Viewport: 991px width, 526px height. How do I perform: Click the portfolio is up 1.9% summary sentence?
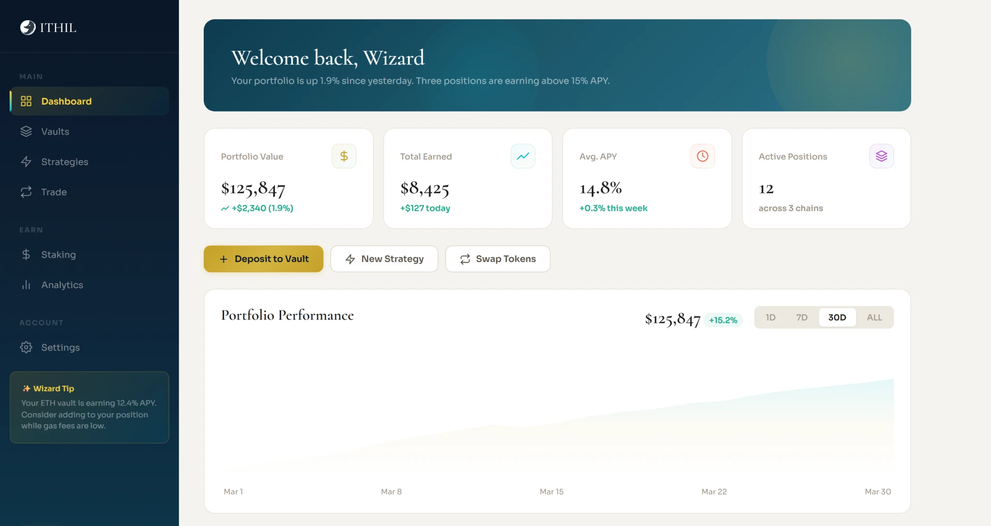420,81
